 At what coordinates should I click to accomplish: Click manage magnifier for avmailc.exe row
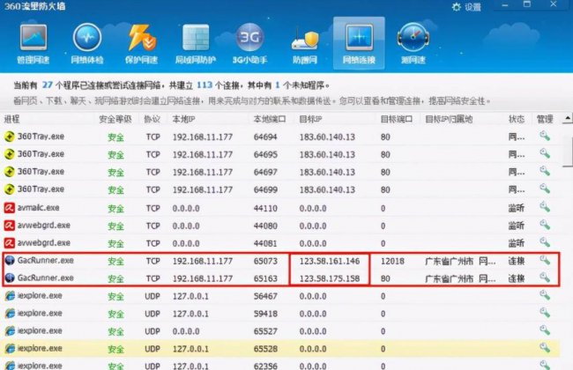[545, 207]
